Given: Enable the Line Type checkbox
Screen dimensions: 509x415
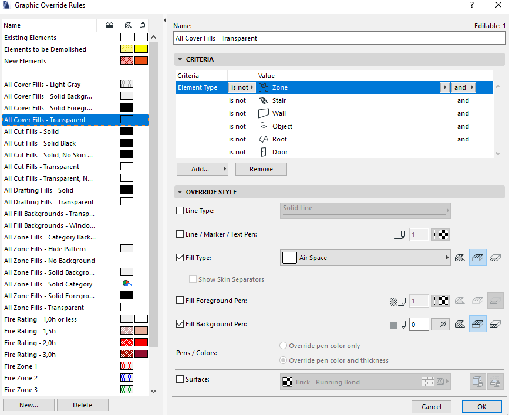Looking at the screenshot, I should (x=180, y=211).
